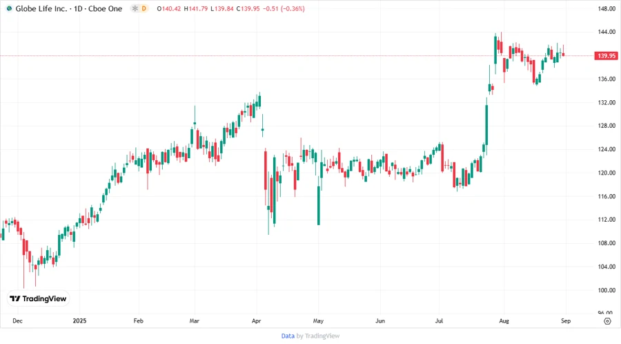Click the Apr label on time axis

pyautogui.click(x=256, y=321)
